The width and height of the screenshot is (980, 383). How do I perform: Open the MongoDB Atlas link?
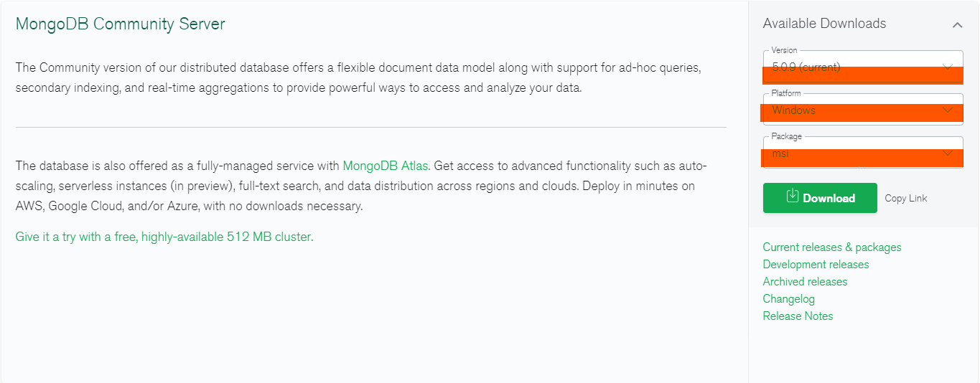(x=386, y=166)
